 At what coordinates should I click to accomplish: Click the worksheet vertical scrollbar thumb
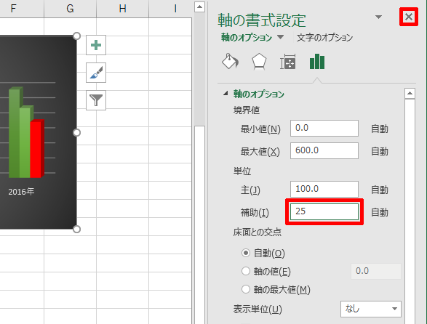(x=199, y=224)
